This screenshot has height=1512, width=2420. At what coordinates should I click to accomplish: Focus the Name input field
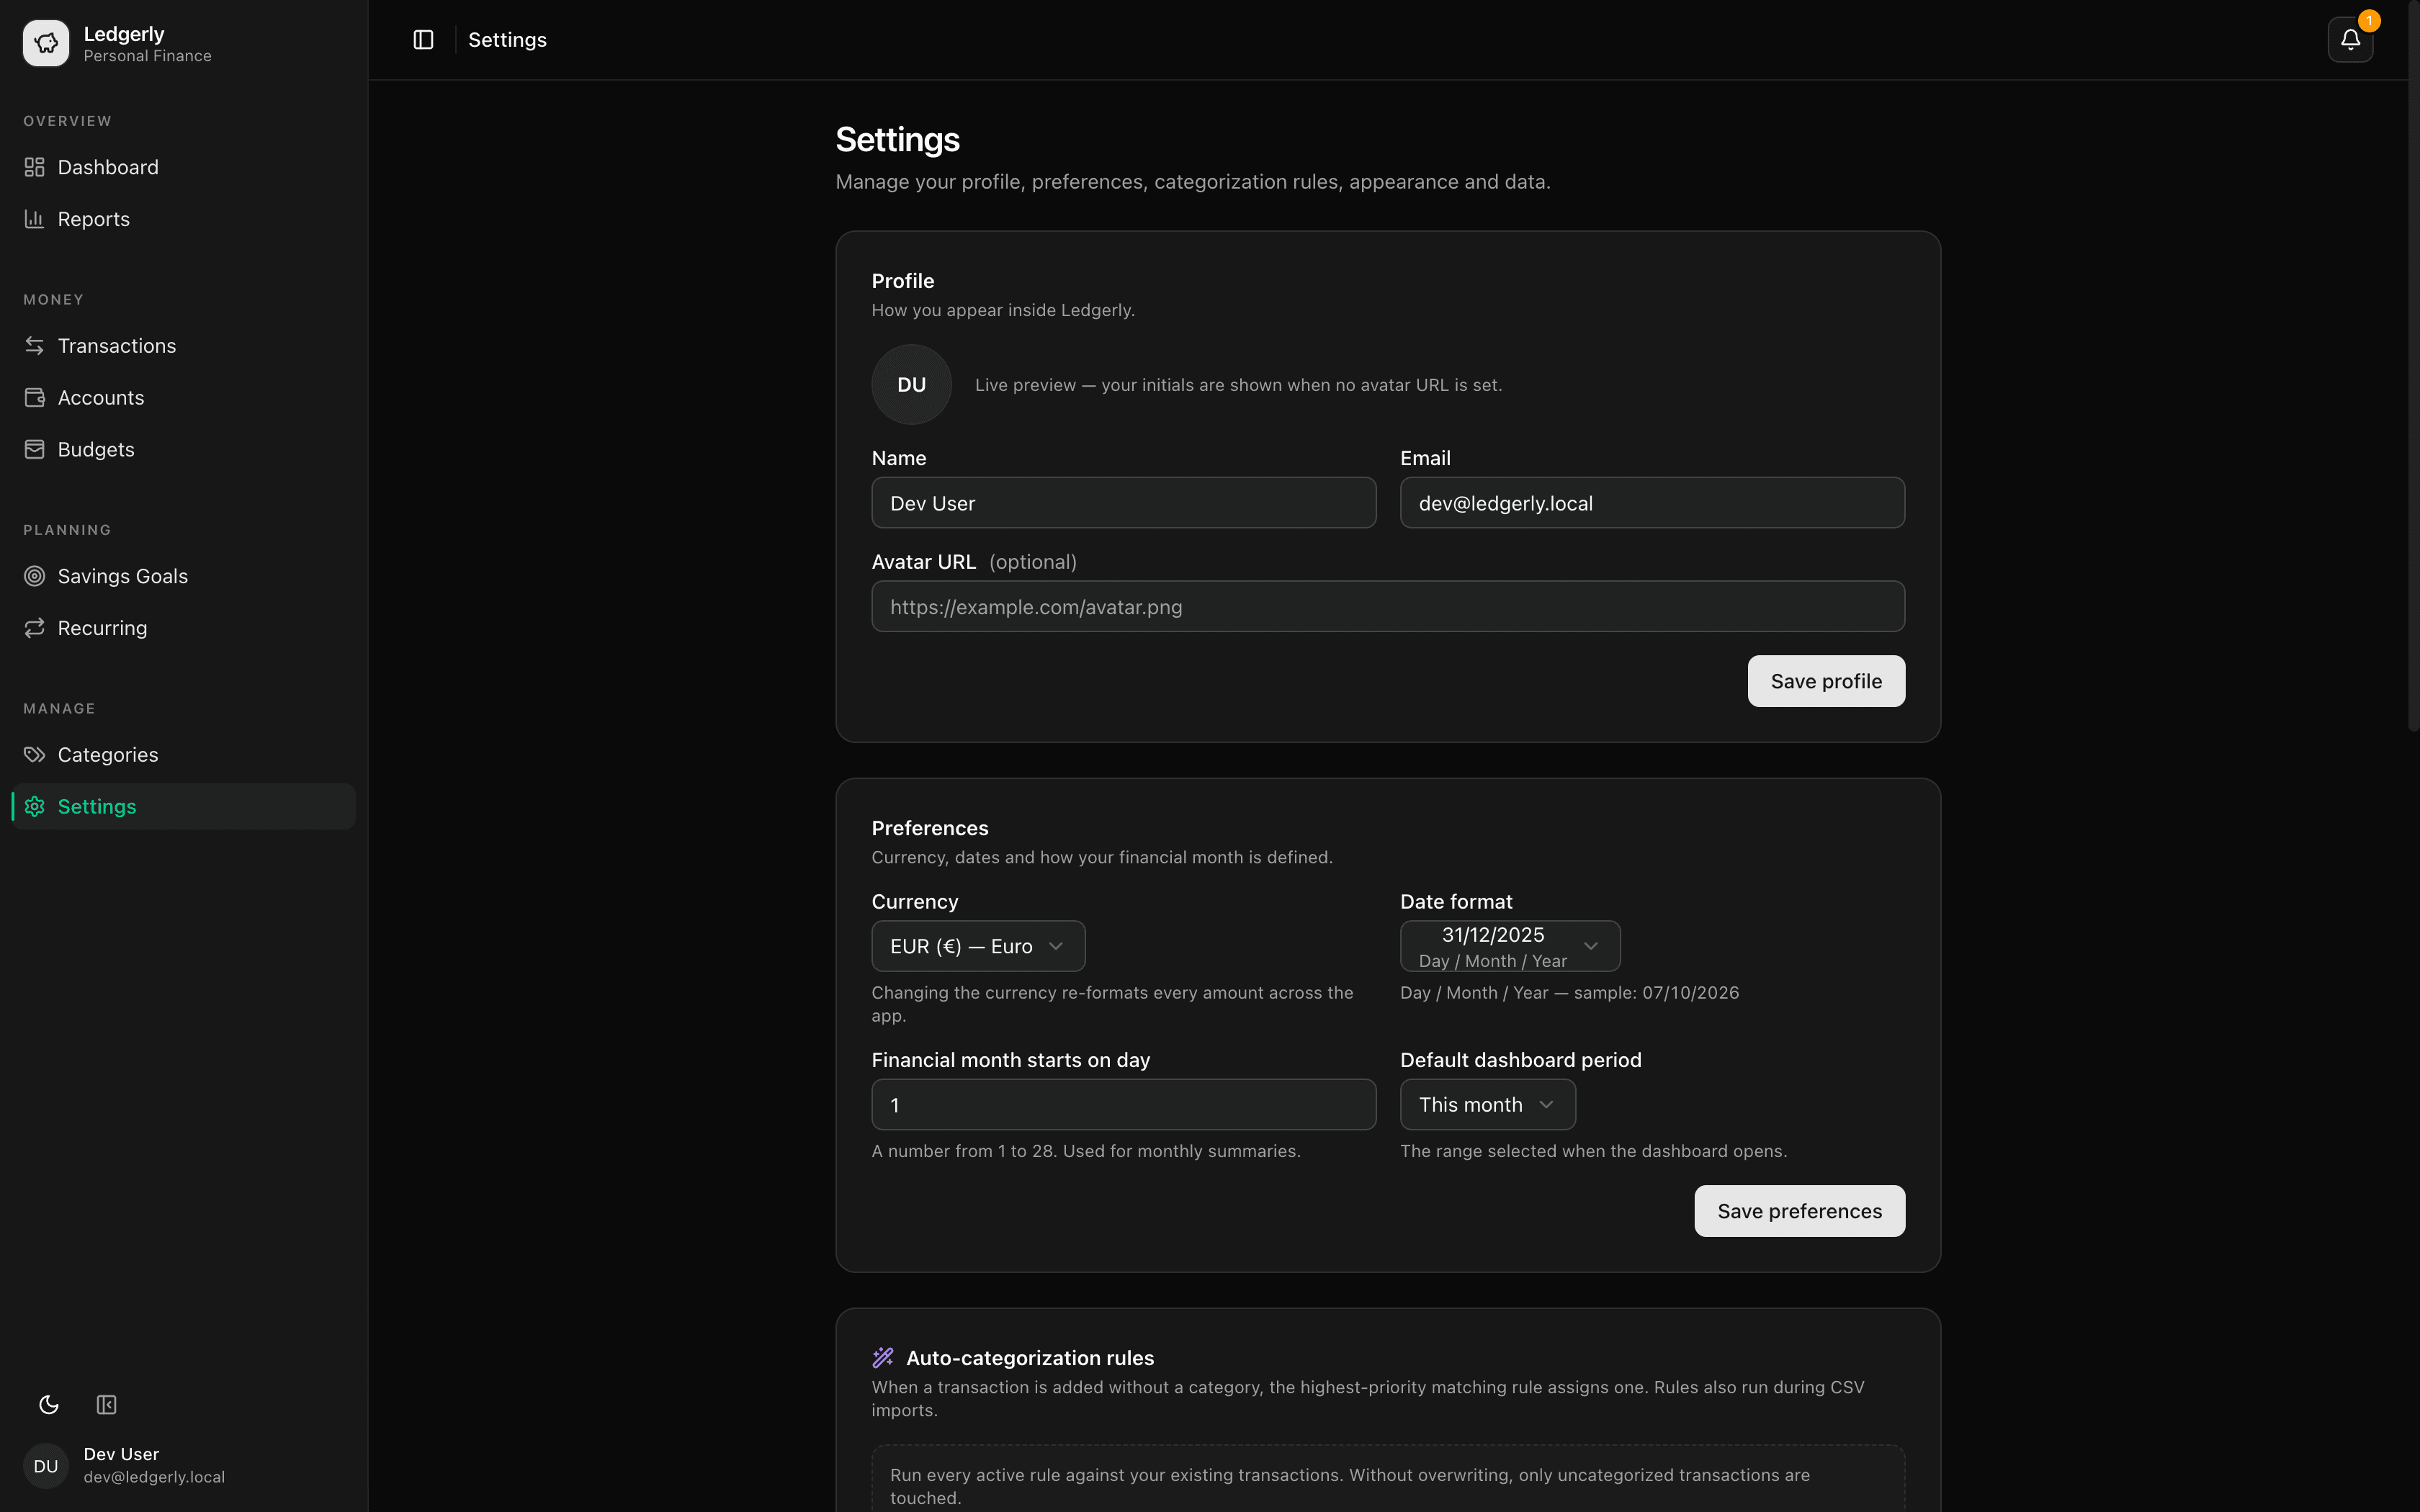1124,503
